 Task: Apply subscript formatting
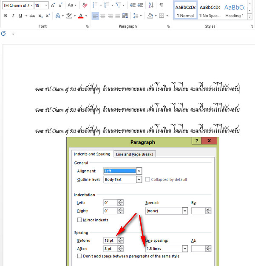click(x=40, y=16)
